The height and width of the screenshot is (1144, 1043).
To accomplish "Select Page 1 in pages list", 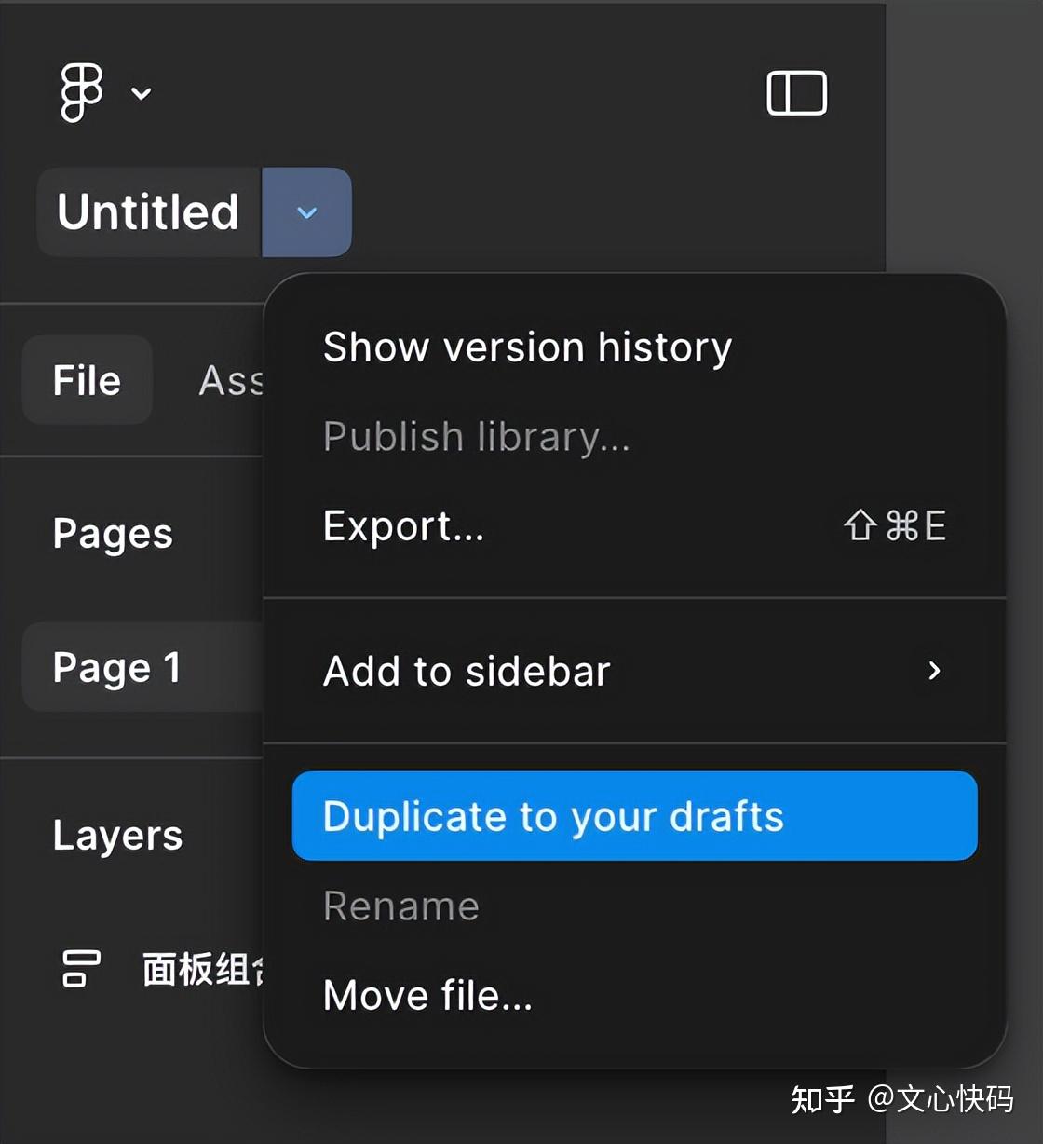I will (143, 667).
